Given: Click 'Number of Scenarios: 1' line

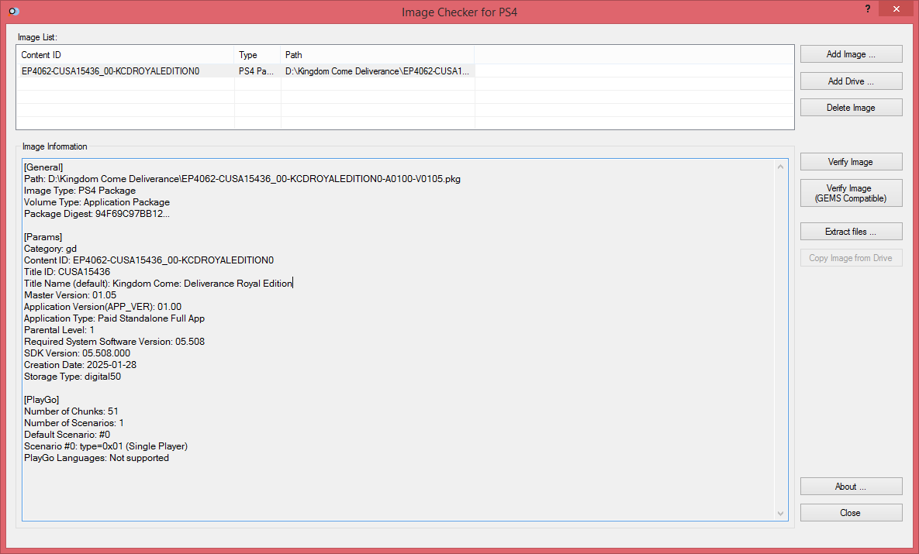Looking at the screenshot, I should point(74,423).
